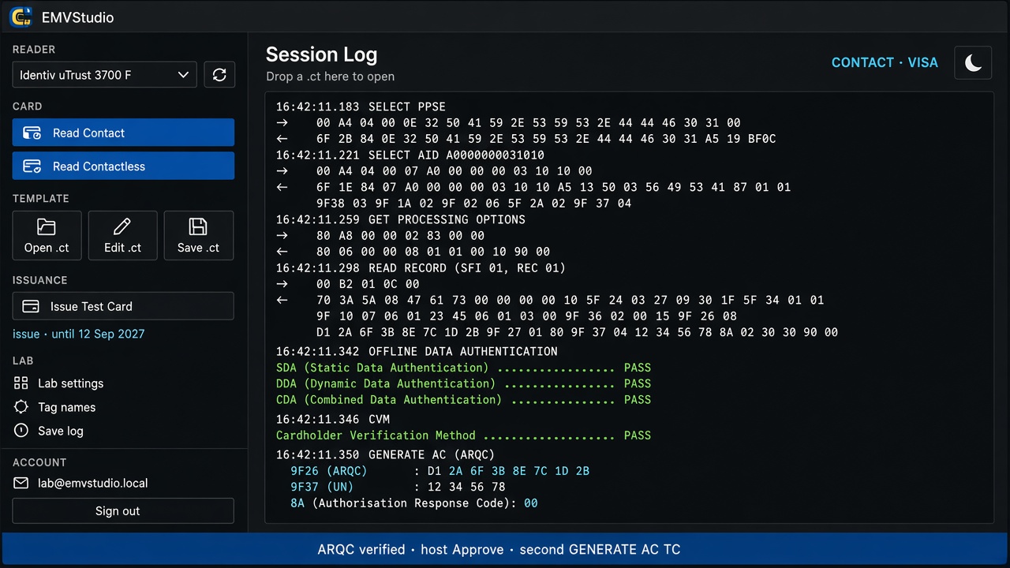Select the GENERATE AC (ARQC) log line
The width and height of the screenshot is (1010, 568).
385,454
